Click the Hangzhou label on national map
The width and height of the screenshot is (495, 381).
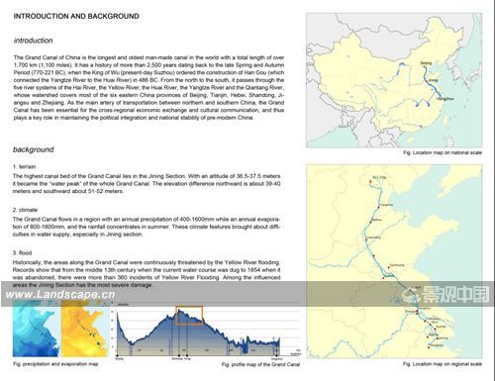[x=445, y=99]
